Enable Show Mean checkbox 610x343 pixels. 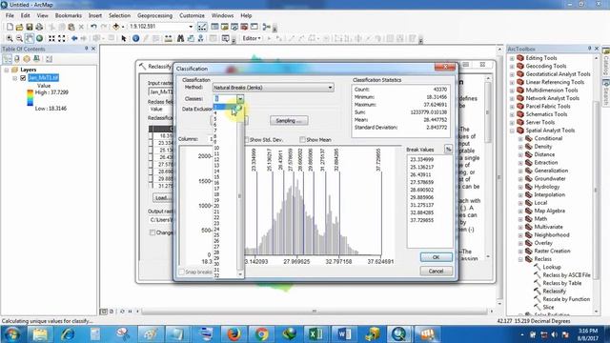[x=302, y=140]
